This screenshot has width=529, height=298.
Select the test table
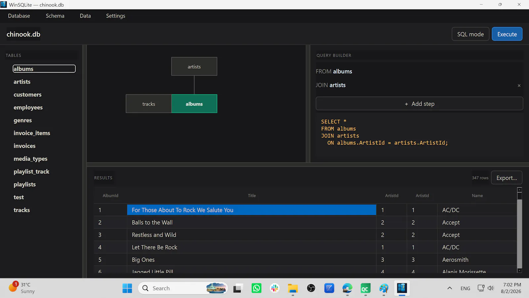pos(19,197)
